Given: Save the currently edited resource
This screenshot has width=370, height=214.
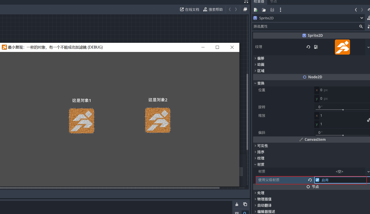Looking at the screenshot, I should (x=272, y=10).
